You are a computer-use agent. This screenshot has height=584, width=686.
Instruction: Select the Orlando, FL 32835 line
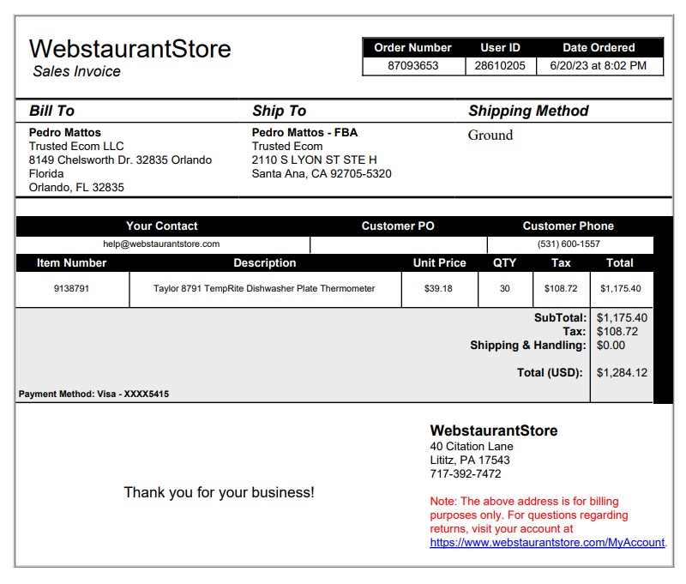(x=76, y=187)
